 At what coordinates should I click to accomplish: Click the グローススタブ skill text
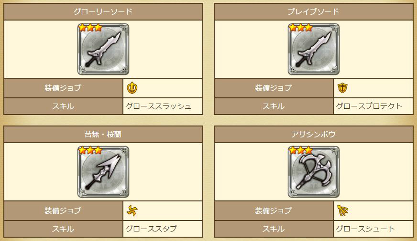pyautogui.click(x=151, y=229)
